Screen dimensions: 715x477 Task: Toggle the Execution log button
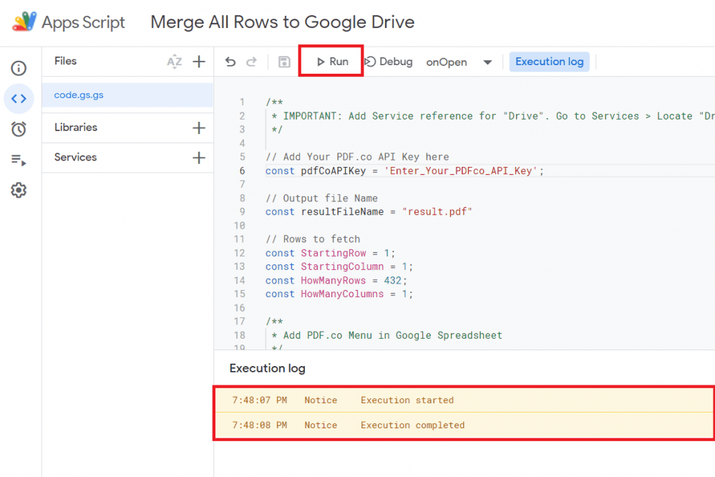(x=549, y=62)
